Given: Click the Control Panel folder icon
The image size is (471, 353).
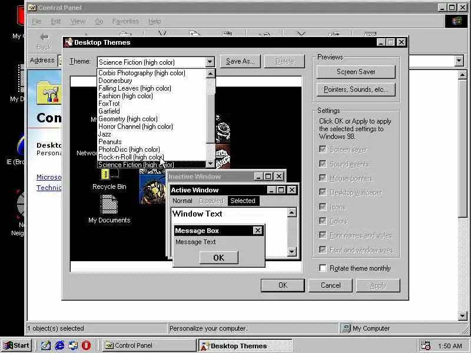Looking at the screenshot, I should tap(49, 94).
